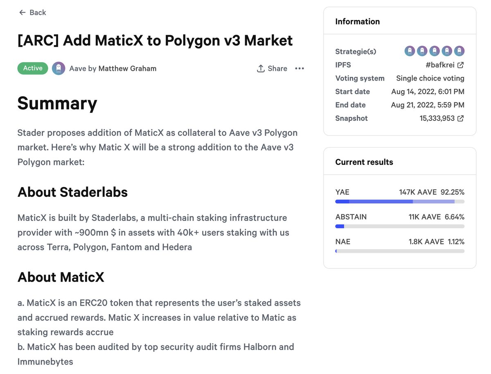Screen dimensions: 491x374
Task: Click the Start date label
Action: 352,92
